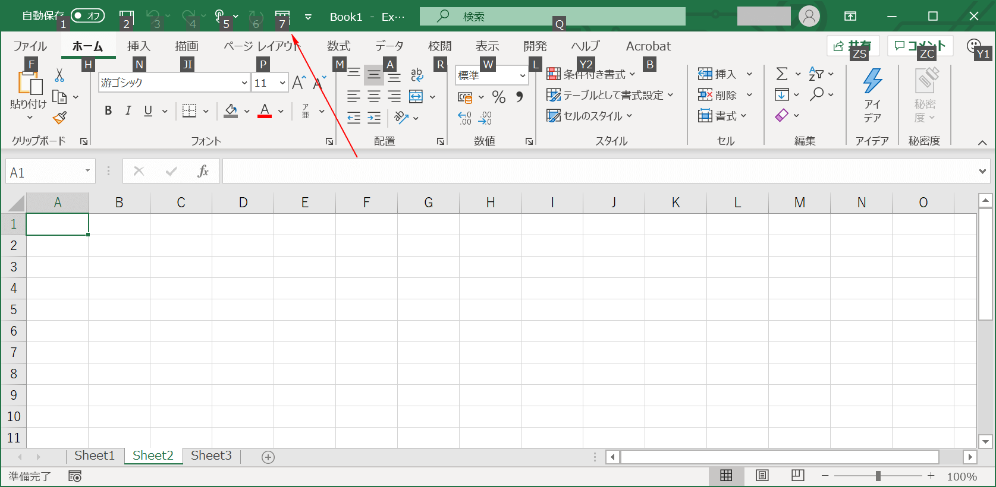
Task: Click the cut scissors icon
Action: point(59,75)
